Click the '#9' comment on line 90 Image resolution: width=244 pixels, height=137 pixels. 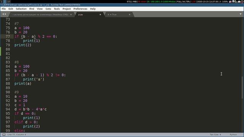[x=16, y=92]
